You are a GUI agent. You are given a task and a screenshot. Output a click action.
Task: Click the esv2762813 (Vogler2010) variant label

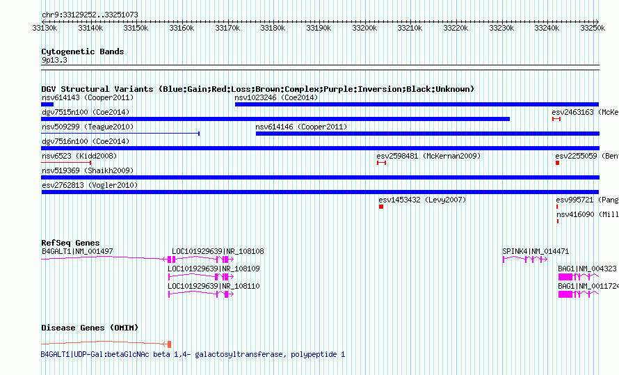tap(90, 185)
